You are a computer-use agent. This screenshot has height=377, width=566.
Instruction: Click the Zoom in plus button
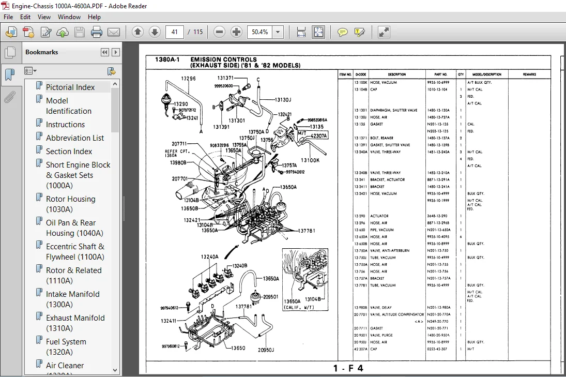coord(236,32)
